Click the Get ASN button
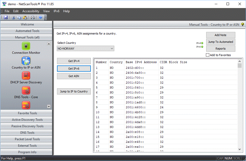Image resolution: width=246 pixels, height=161 pixels. [74, 76]
